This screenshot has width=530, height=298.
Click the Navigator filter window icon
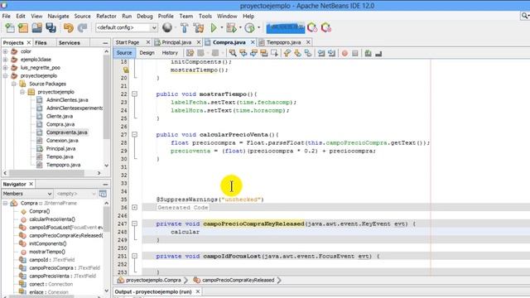pos(103,194)
